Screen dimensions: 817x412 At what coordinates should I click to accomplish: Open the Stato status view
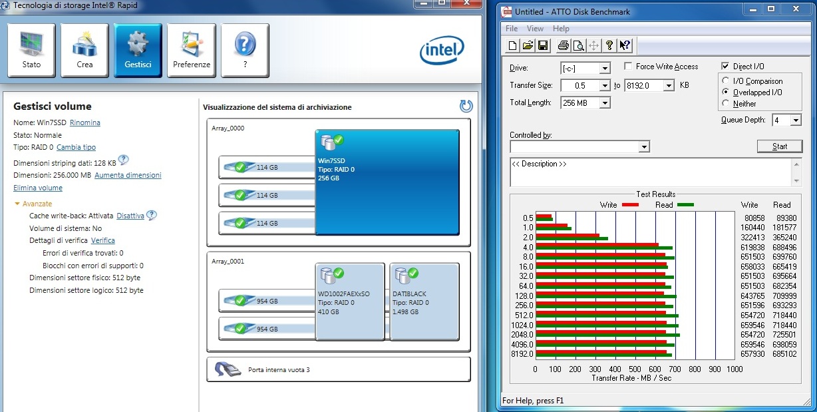click(31, 51)
